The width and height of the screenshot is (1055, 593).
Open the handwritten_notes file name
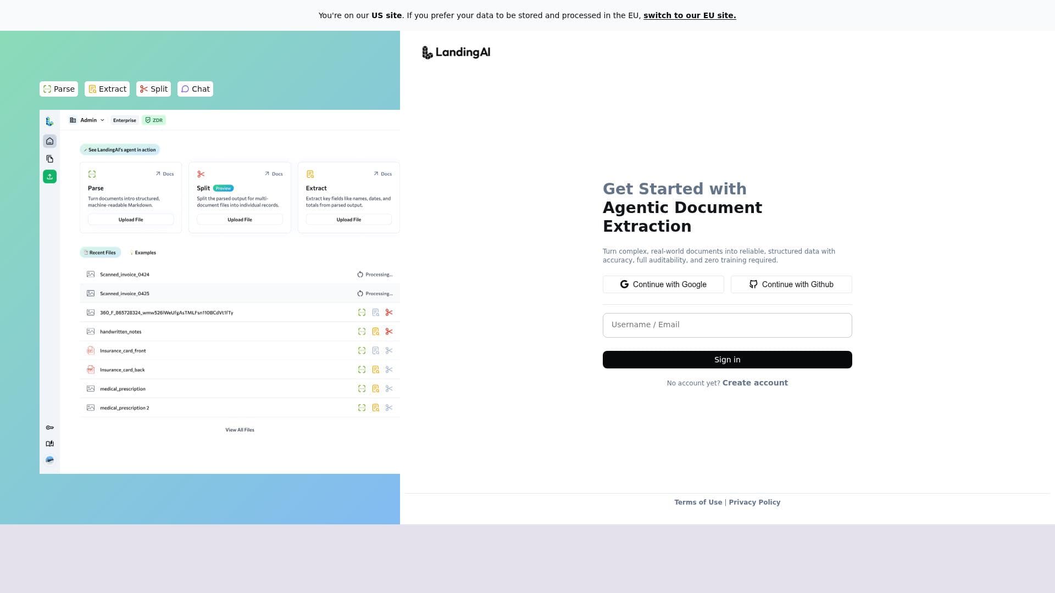click(x=121, y=332)
